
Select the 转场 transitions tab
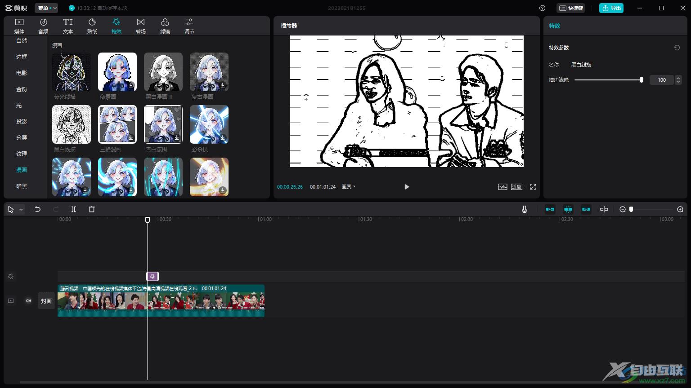tap(141, 26)
